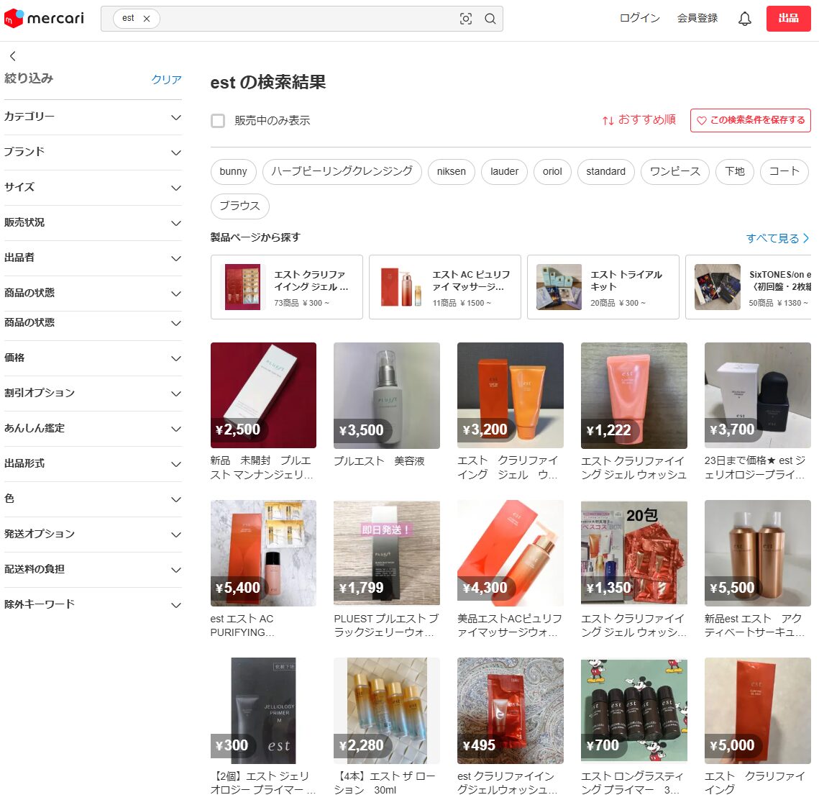Open the ¥1,799 PLUEST listing image
The height and width of the screenshot is (800, 819).
pyautogui.click(x=387, y=553)
